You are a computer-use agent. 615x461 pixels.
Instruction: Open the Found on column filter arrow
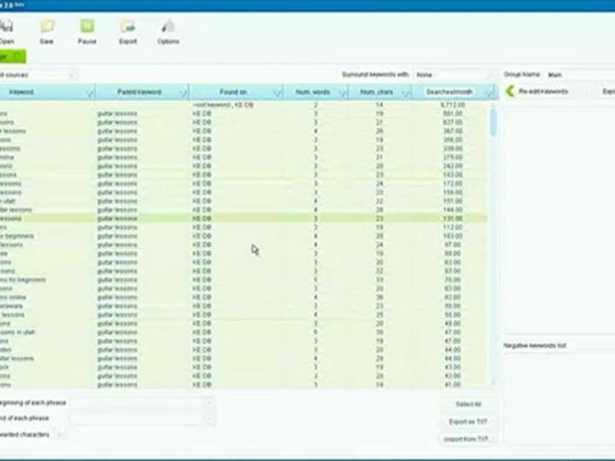(277, 92)
